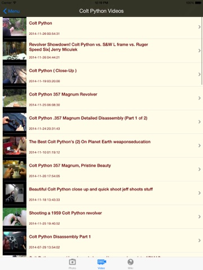
Task: Tap the Colt Python (Close-Up) thumbnail
Action: [15, 74]
